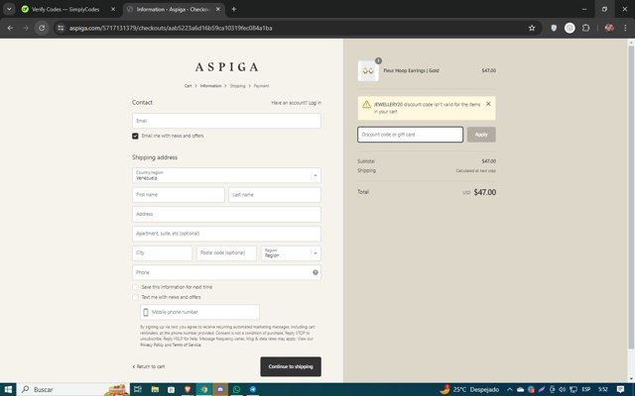The height and width of the screenshot is (396, 635).
Task: Click the address bar URL
Action: click(171, 28)
